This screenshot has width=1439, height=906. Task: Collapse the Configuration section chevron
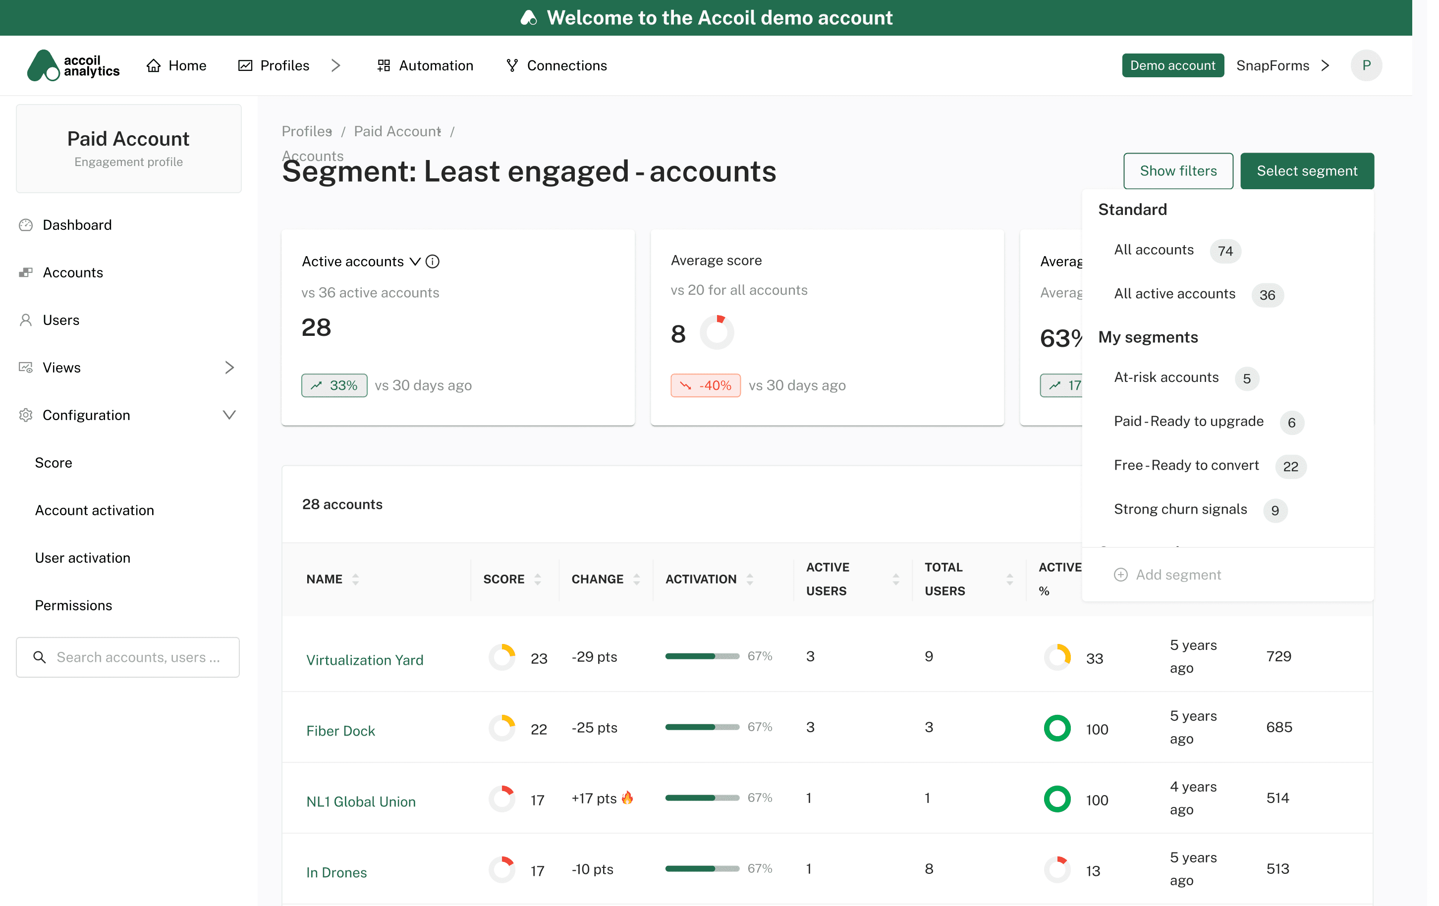[229, 415]
